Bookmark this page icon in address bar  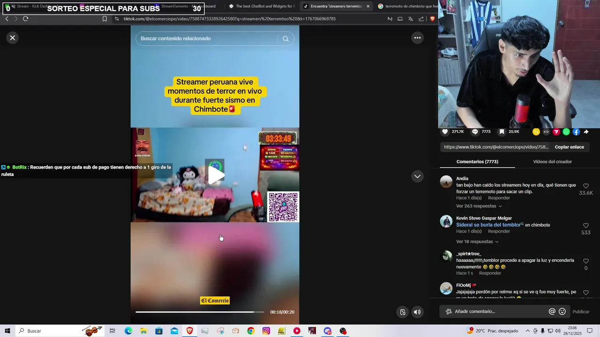pyautogui.click(x=105, y=19)
